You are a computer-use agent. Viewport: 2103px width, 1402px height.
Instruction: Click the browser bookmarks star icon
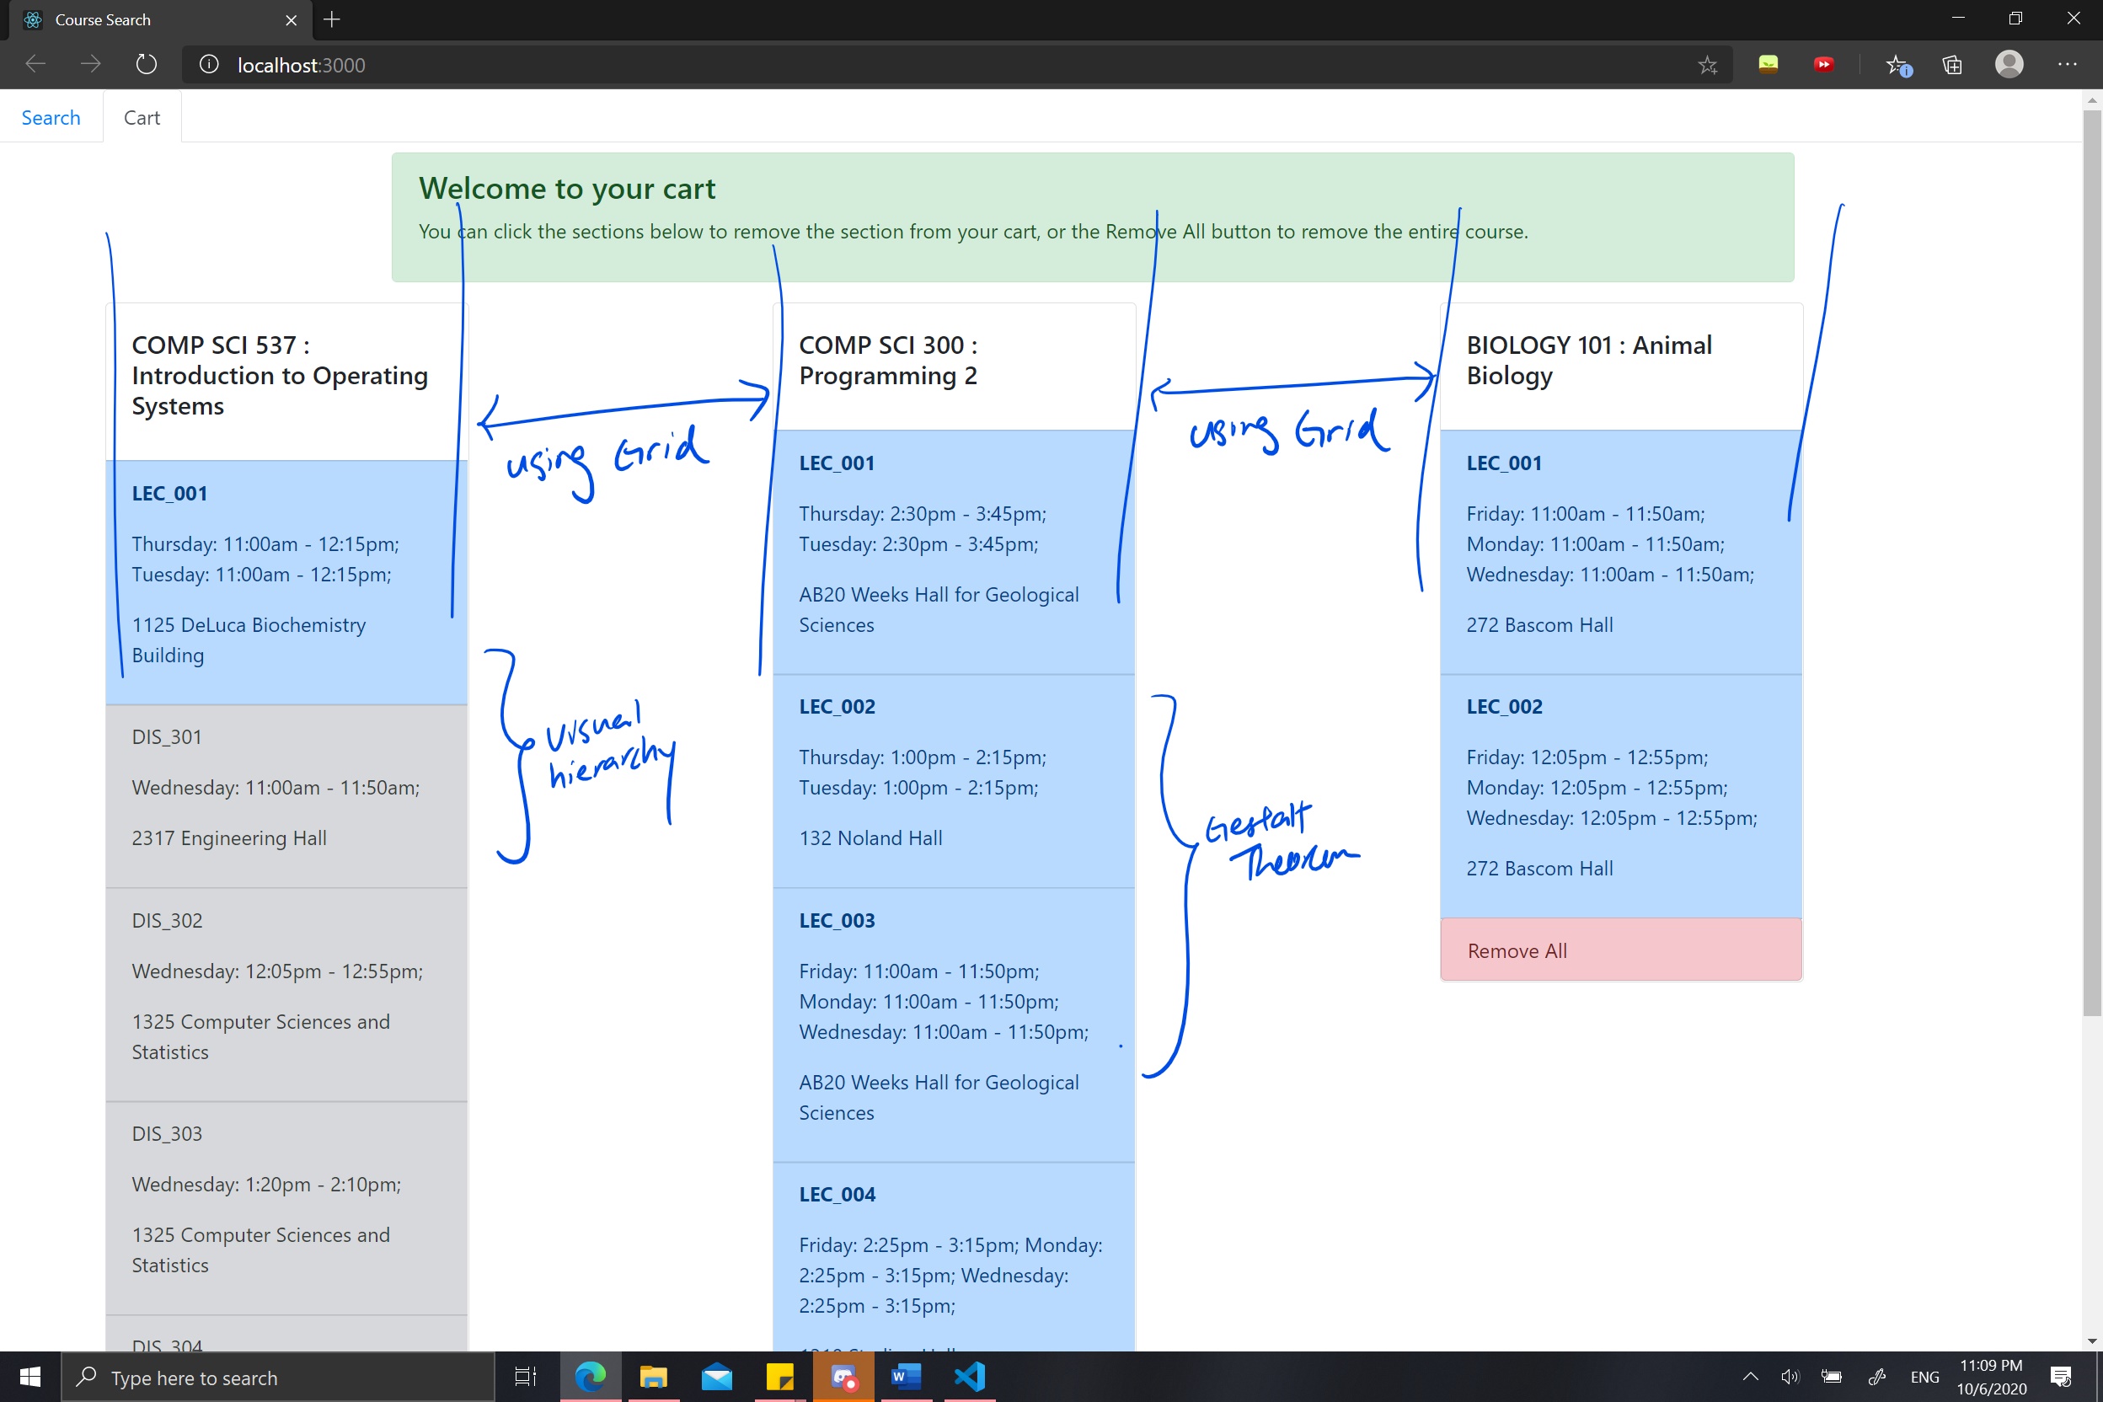(1707, 64)
